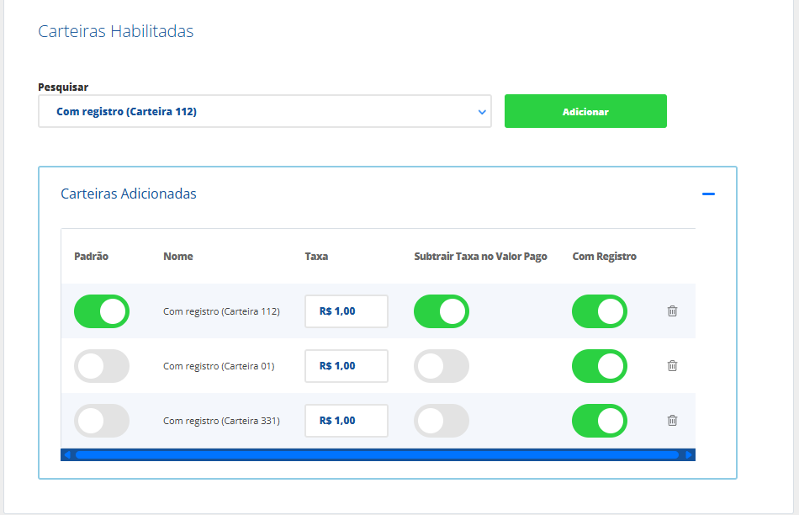Viewport: 799px width, 515px height.
Task: Click the horizontal scrollbar right arrow
Action: (689, 455)
